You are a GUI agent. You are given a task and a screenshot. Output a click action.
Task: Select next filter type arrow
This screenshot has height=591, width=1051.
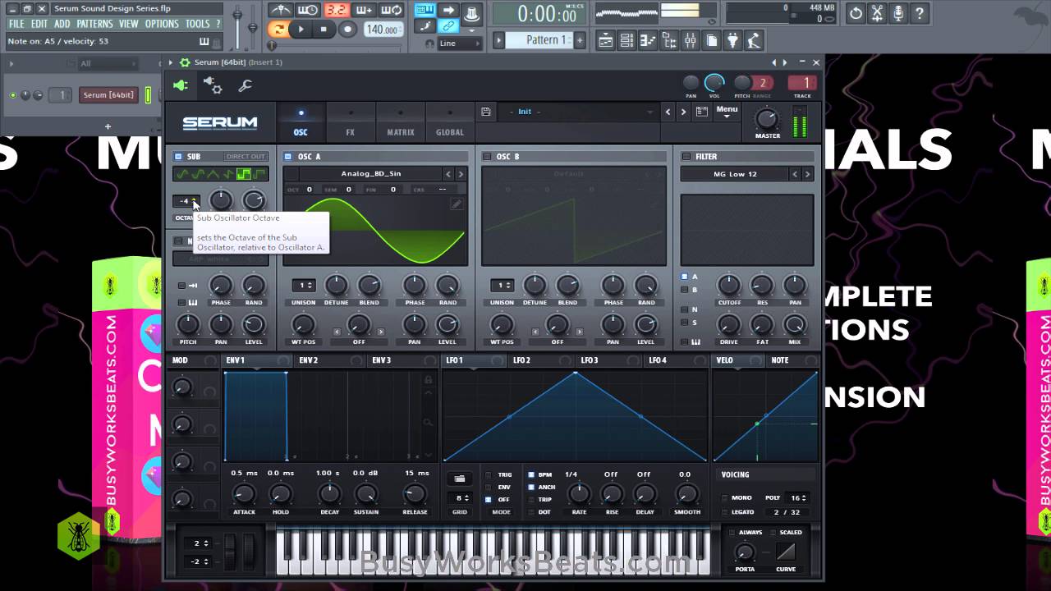(x=807, y=174)
